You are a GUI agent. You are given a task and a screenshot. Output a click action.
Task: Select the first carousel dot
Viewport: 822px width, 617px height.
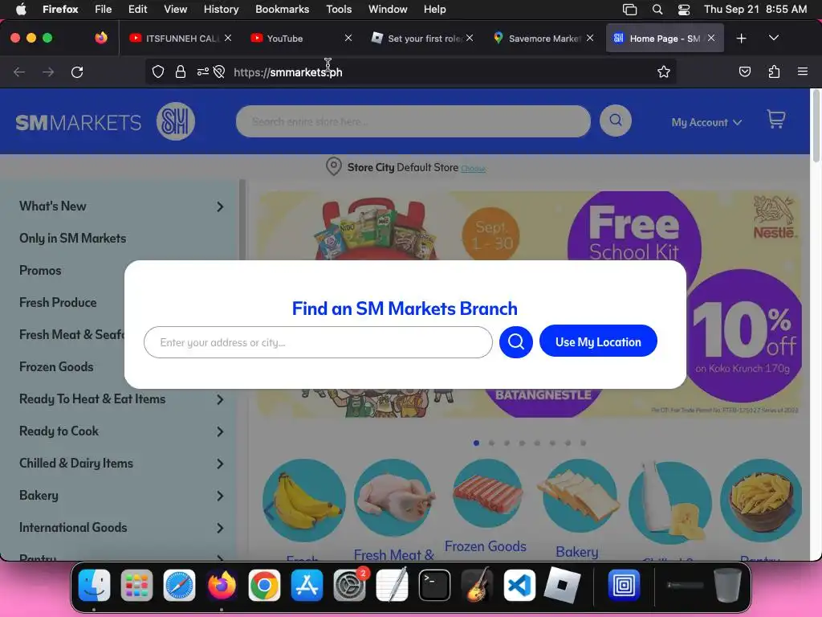[x=476, y=443]
